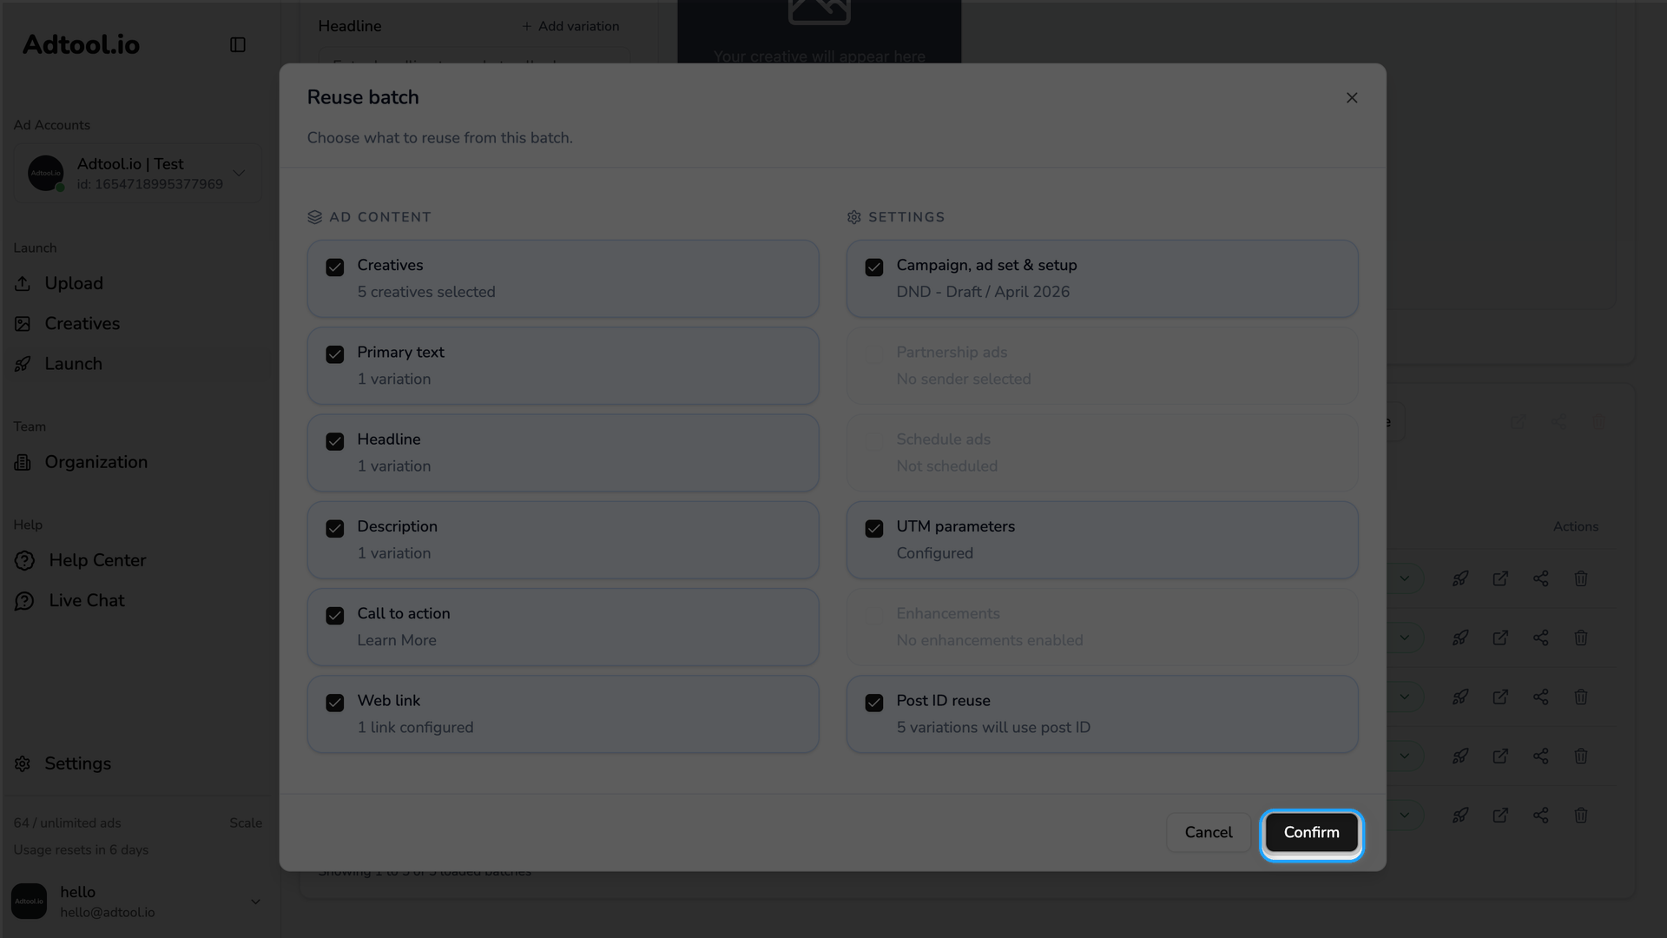Open dropdown chevron in fourth batch row
Viewport: 1667px width, 938px height.
pos(1404,756)
